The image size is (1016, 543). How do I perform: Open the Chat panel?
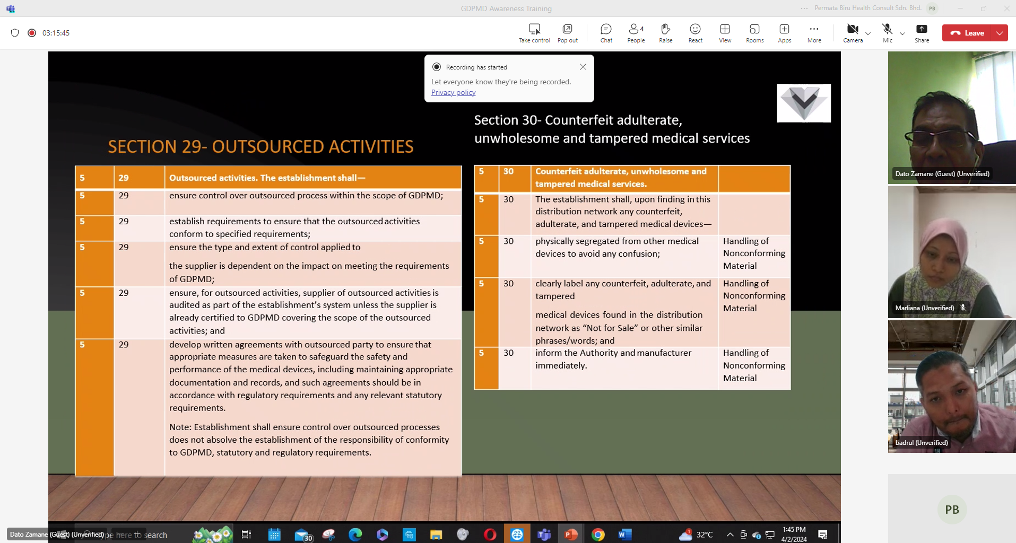(x=606, y=33)
